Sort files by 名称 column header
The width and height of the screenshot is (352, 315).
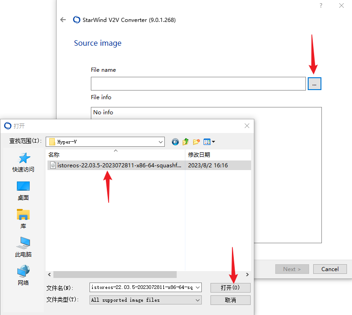click(116, 155)
